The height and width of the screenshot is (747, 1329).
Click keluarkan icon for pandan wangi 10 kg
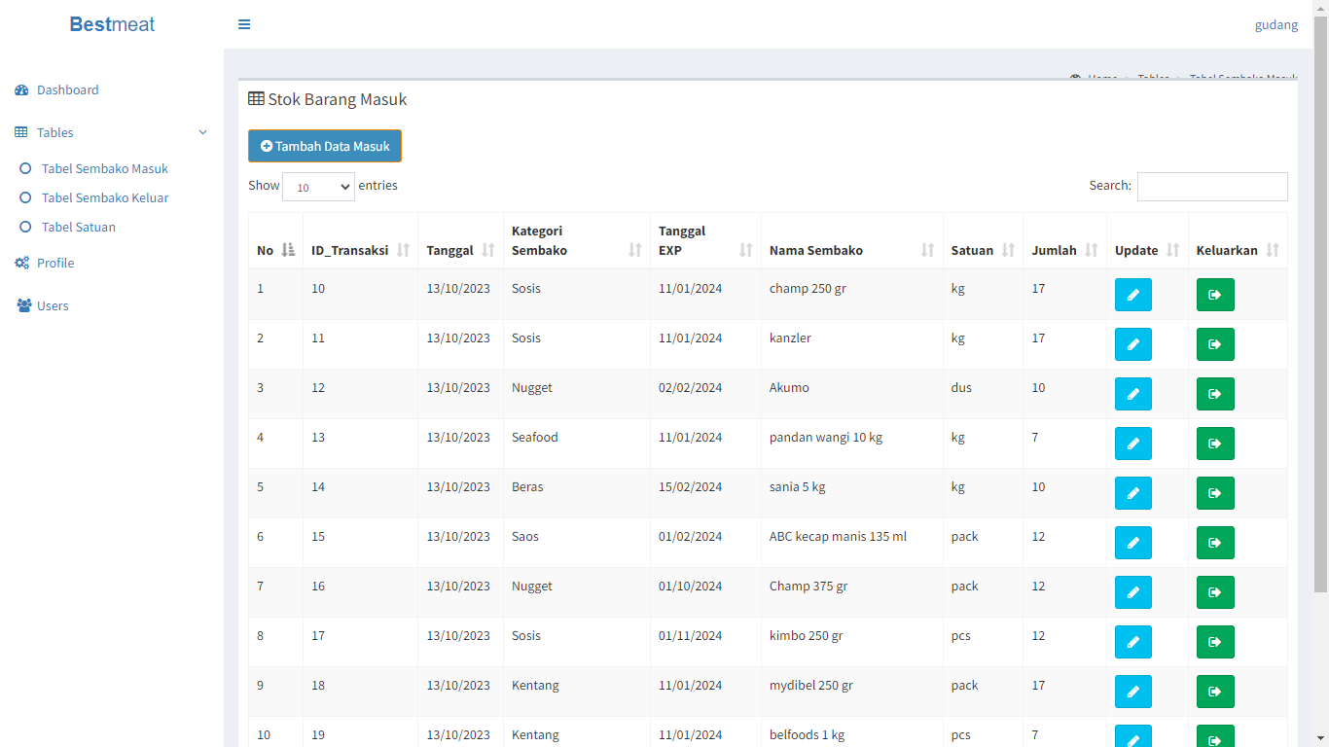point(1214,444)
